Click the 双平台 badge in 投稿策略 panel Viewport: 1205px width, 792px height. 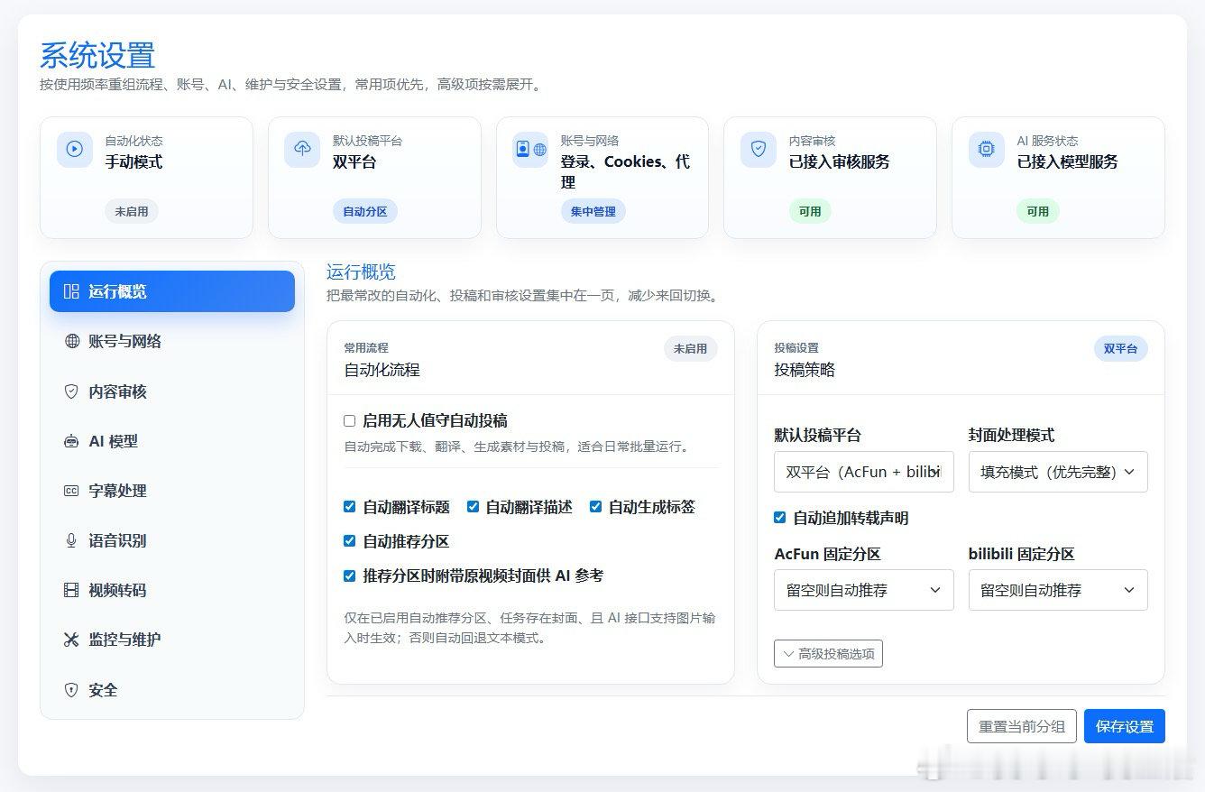click(x=1121, y=348)
